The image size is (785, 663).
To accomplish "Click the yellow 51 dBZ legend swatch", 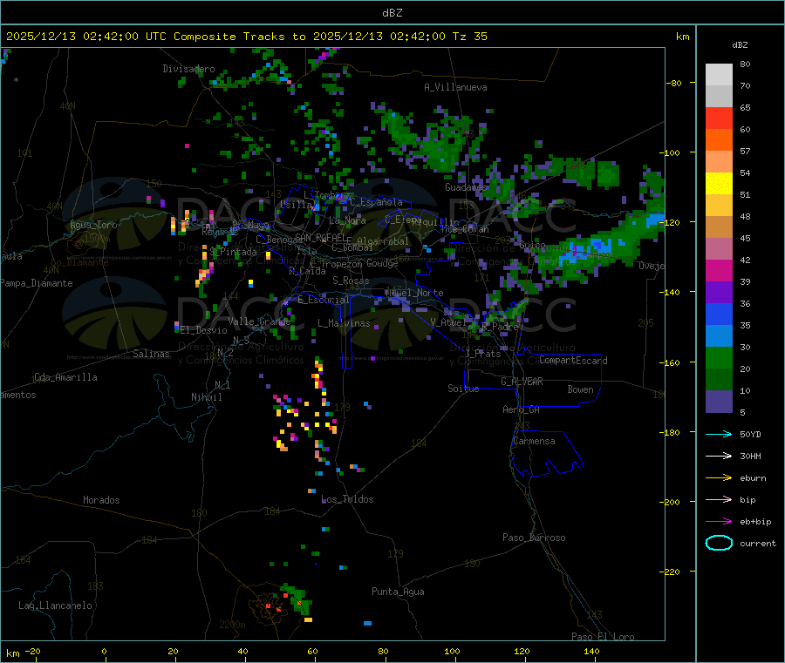I will (719, 184).
